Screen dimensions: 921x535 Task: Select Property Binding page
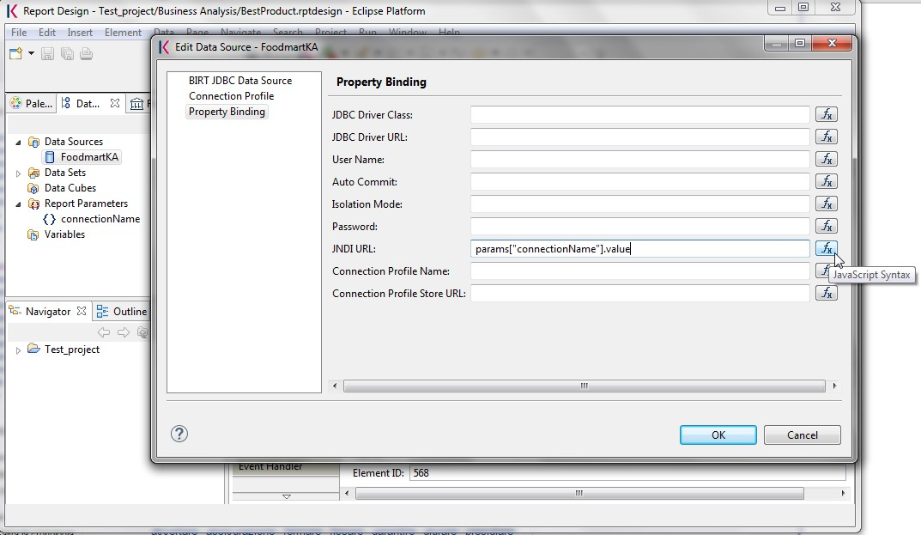(227, 112)
